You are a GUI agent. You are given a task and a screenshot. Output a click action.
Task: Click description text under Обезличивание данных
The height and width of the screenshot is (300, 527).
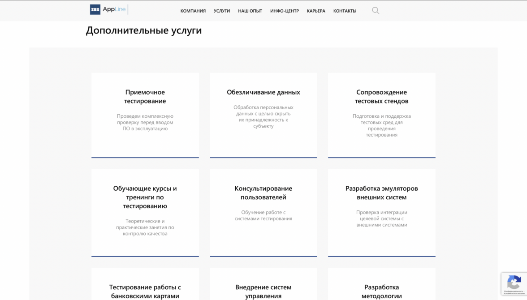[x=263, y=117]
